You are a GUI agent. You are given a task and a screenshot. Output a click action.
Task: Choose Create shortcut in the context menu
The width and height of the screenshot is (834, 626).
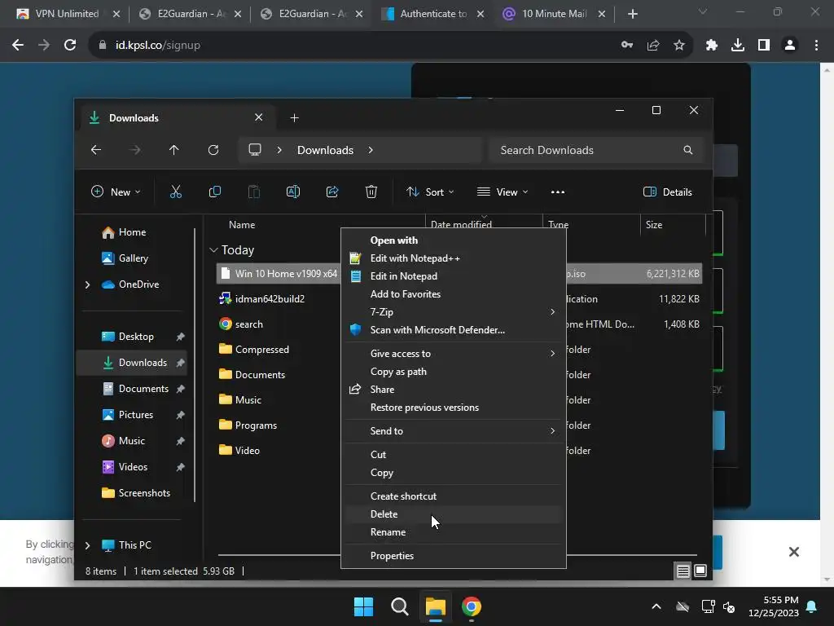click(x=453, y=496)
